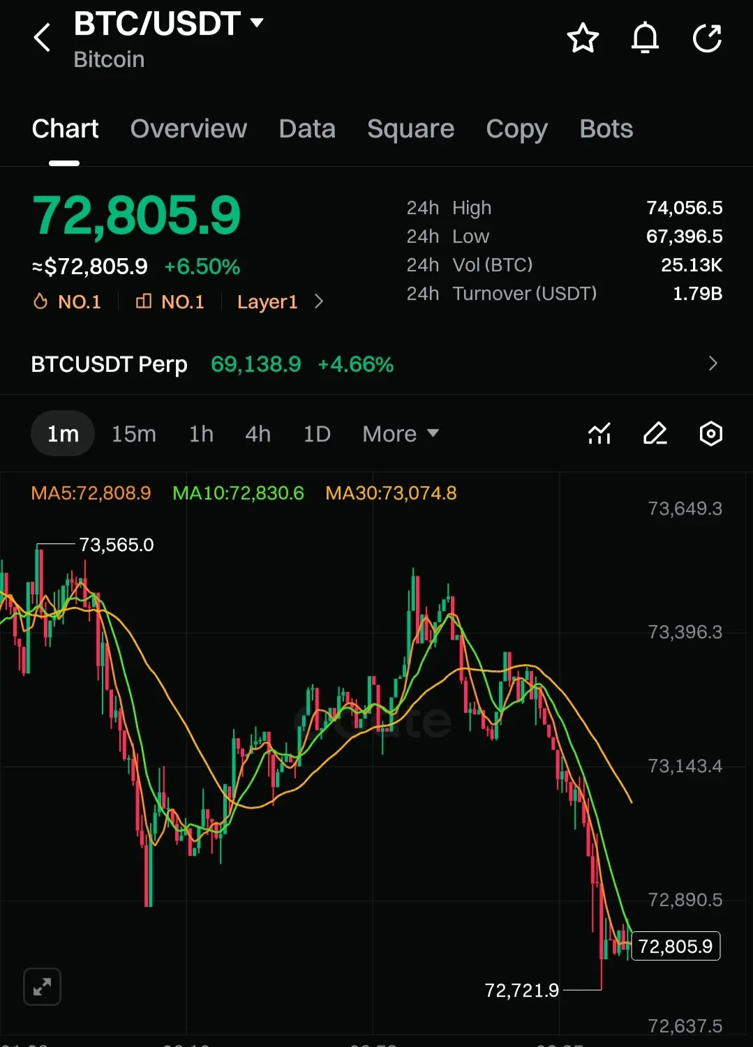Tap the 73,565.0 chart high marker

click(x=117, y=545)
